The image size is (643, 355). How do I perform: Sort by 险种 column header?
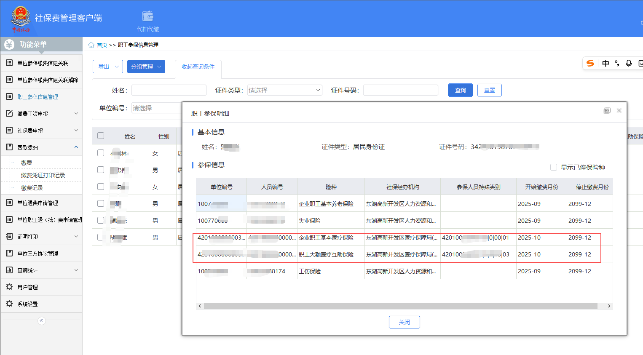(331, 187)
